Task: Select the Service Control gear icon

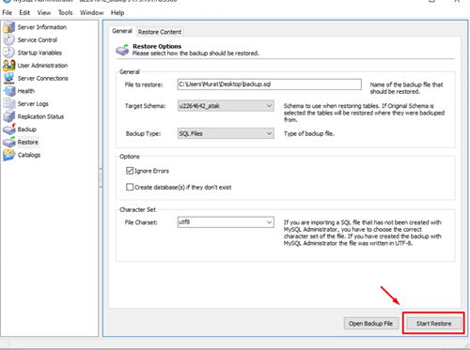Action: (x=8, y=39)
